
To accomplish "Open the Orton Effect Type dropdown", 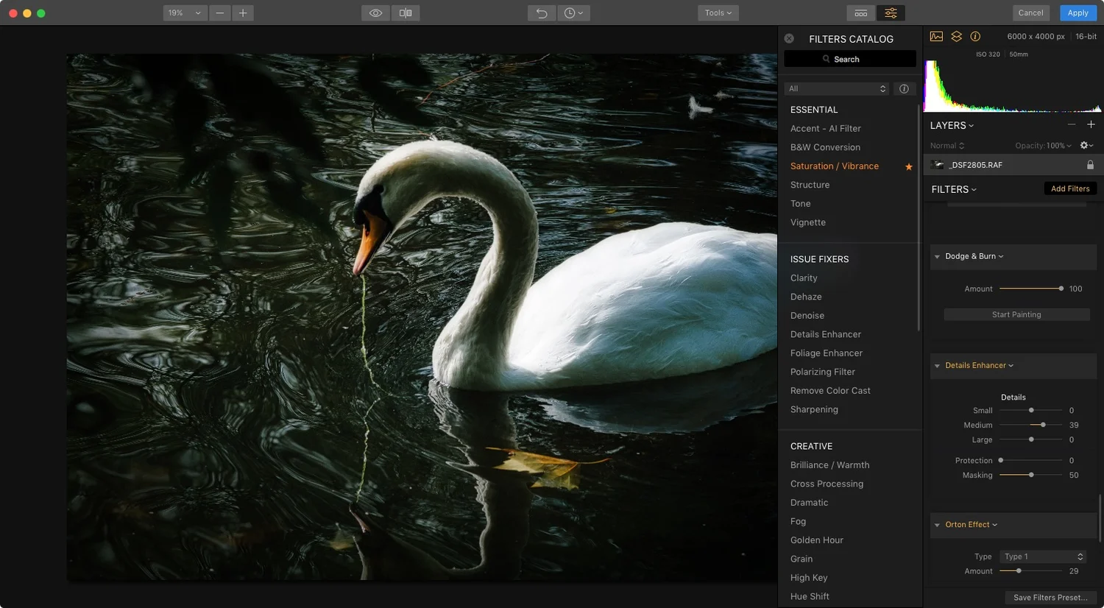I will (1044, 556).
